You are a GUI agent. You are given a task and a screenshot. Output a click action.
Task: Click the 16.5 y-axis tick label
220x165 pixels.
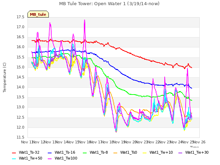pos(21,37)
